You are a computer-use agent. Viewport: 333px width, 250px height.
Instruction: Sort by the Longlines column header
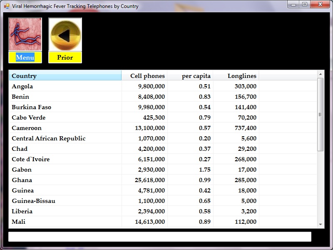(x=236, y=76)
